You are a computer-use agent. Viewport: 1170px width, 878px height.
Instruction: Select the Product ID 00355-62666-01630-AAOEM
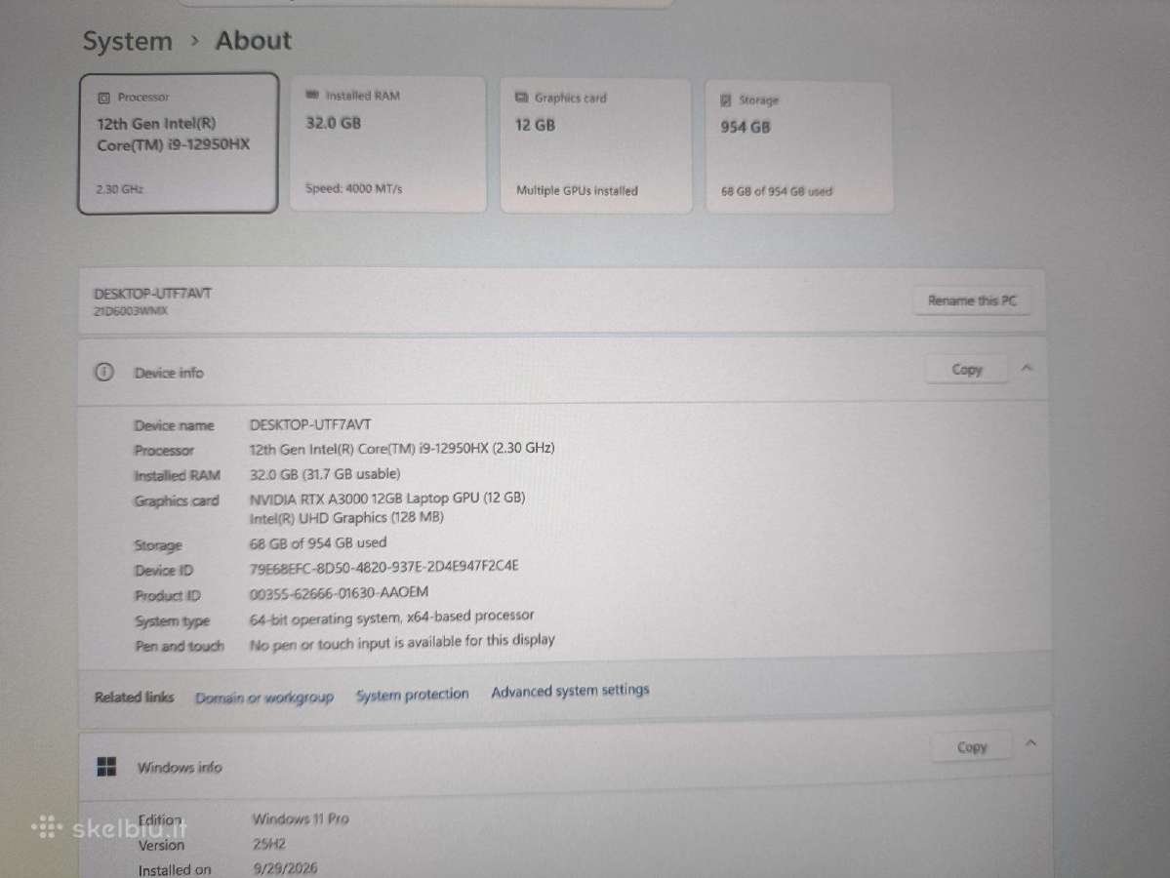point(339,592)
